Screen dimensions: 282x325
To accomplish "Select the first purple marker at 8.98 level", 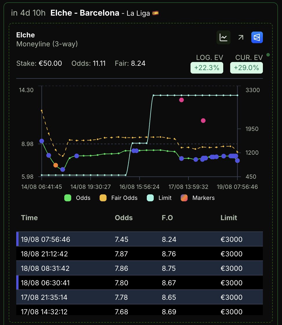I will pos(42,141).
